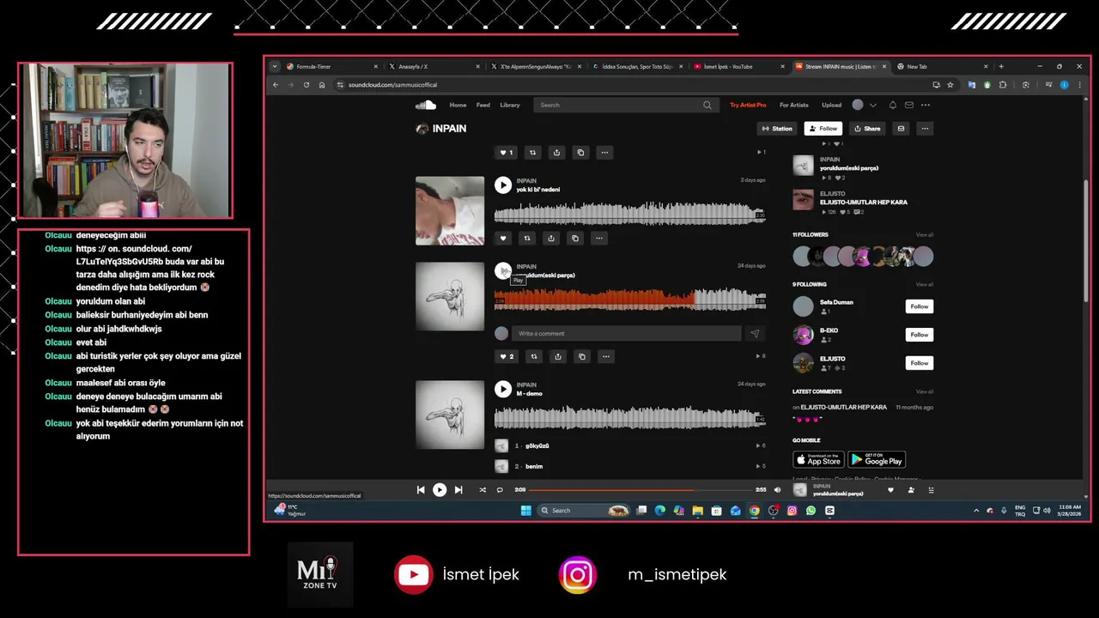Open more options for 'yok ki bi' nedeni'
The image size is (1099, 618).
point(599,238)
